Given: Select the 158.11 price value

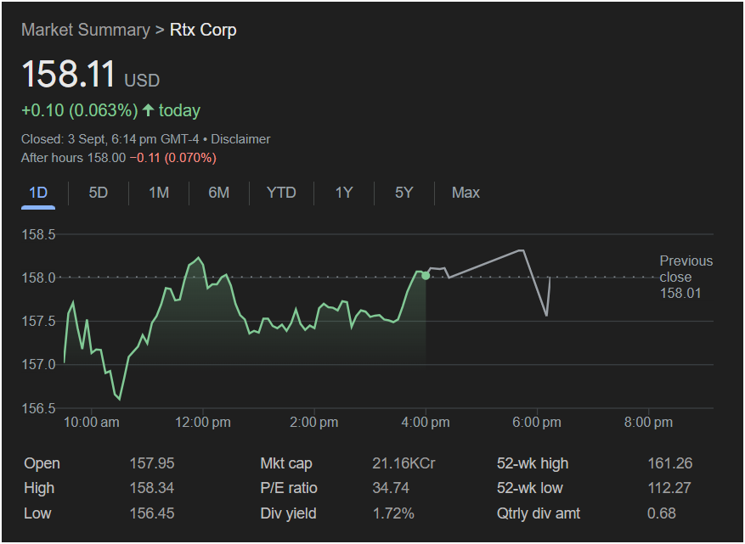Looking at the screenshot, I should [69, 74].
